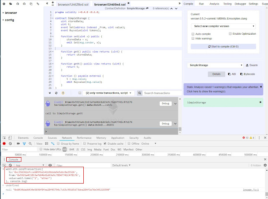Copy the ABI to clipboard
The height and width of the screenshot is (199, 268).
coord(232,74)
